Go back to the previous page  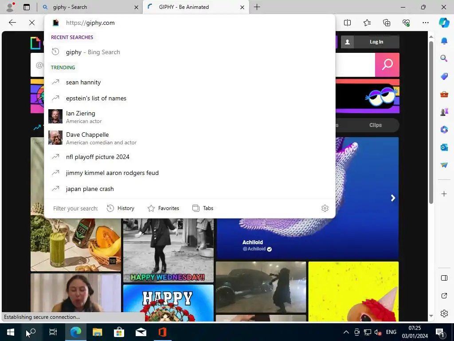tap(12, 23)
